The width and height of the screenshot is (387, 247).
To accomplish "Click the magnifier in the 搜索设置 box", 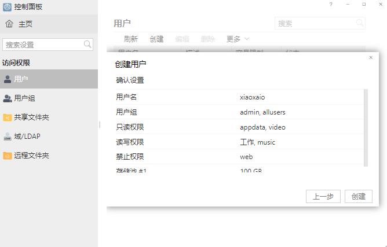I will [x=87, y=45].
